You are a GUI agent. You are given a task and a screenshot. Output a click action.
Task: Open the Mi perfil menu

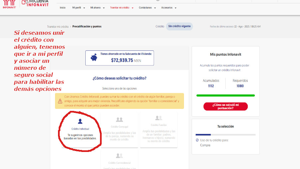(x=77, y=8)
